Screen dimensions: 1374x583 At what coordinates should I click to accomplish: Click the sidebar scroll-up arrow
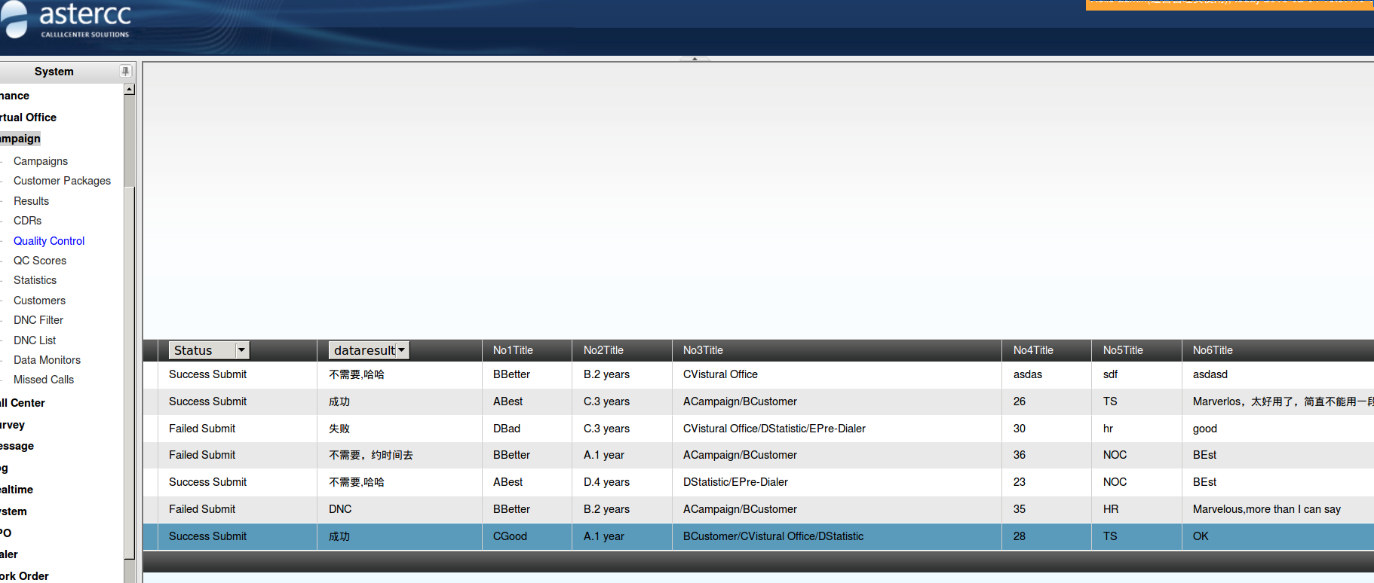point(129,90)
